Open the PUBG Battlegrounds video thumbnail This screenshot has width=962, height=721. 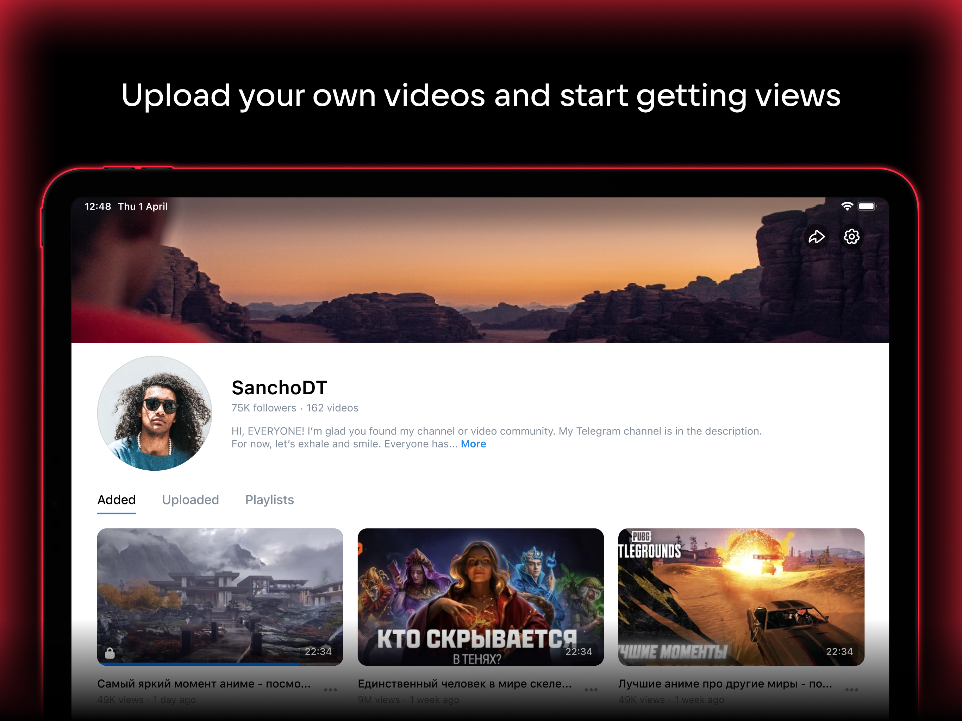click(741, 591)
